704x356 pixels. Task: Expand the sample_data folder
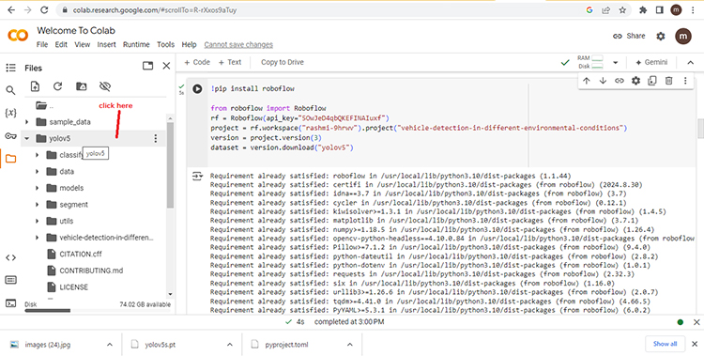pos(27,122)
